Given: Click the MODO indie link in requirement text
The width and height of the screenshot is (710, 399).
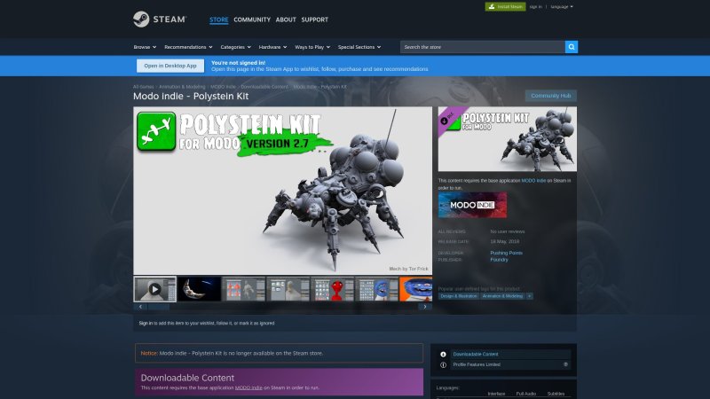Looking at the screenshot, I should point(533,181).
